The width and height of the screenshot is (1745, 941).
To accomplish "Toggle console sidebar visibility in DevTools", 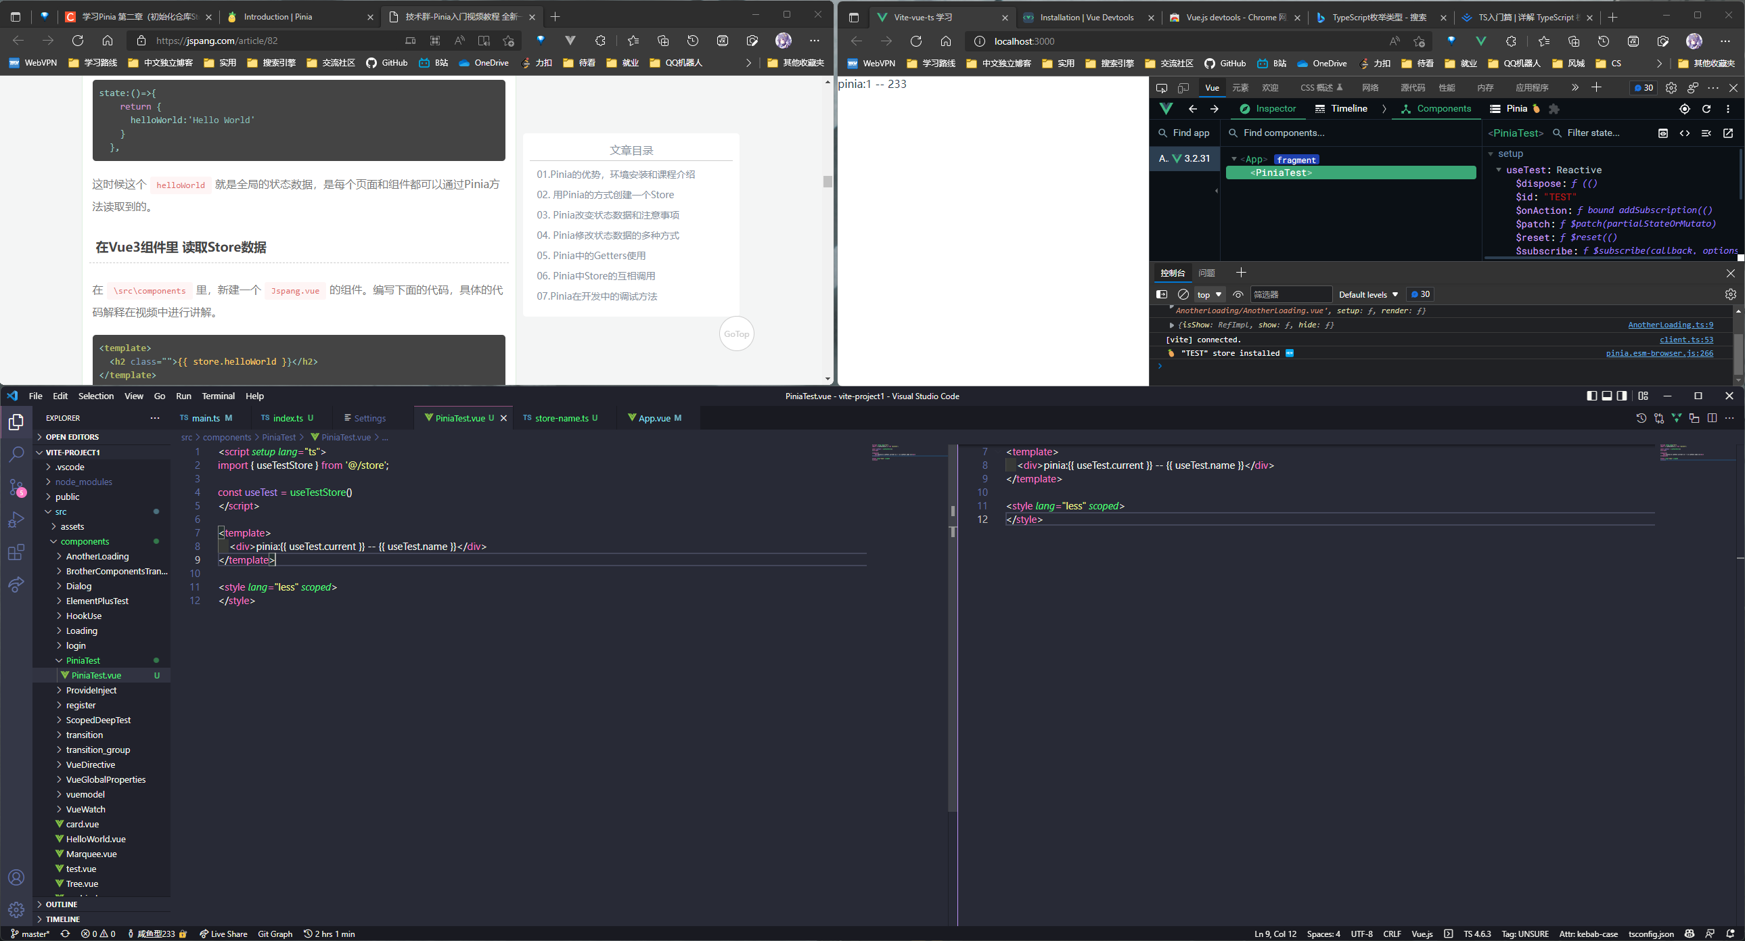I will (1162, 294).
